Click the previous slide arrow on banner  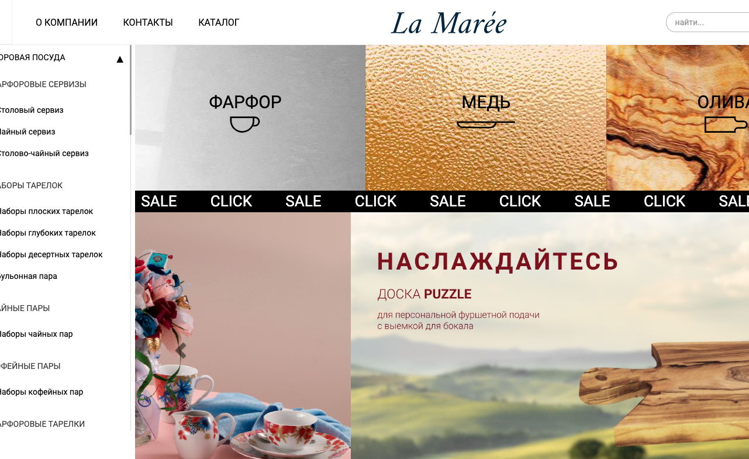[x=181, y=351]
